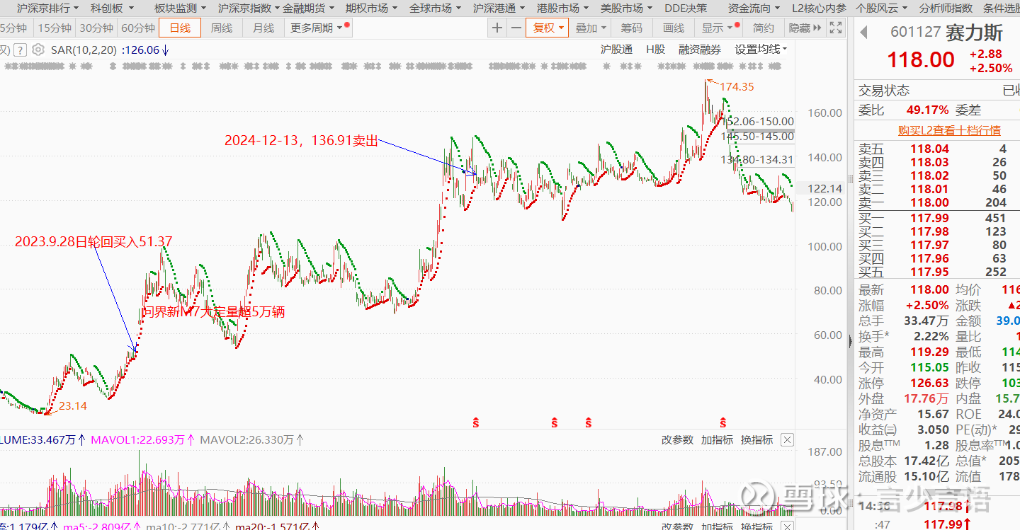
Task: Select the 买一 bid order row
Action: tap(936, 218)
